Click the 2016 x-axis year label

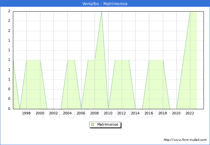[149, 113]
